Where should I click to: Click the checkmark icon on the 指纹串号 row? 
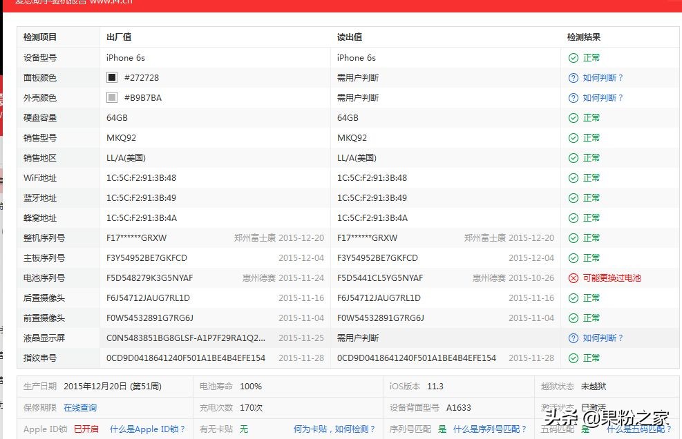pos(573,358)
